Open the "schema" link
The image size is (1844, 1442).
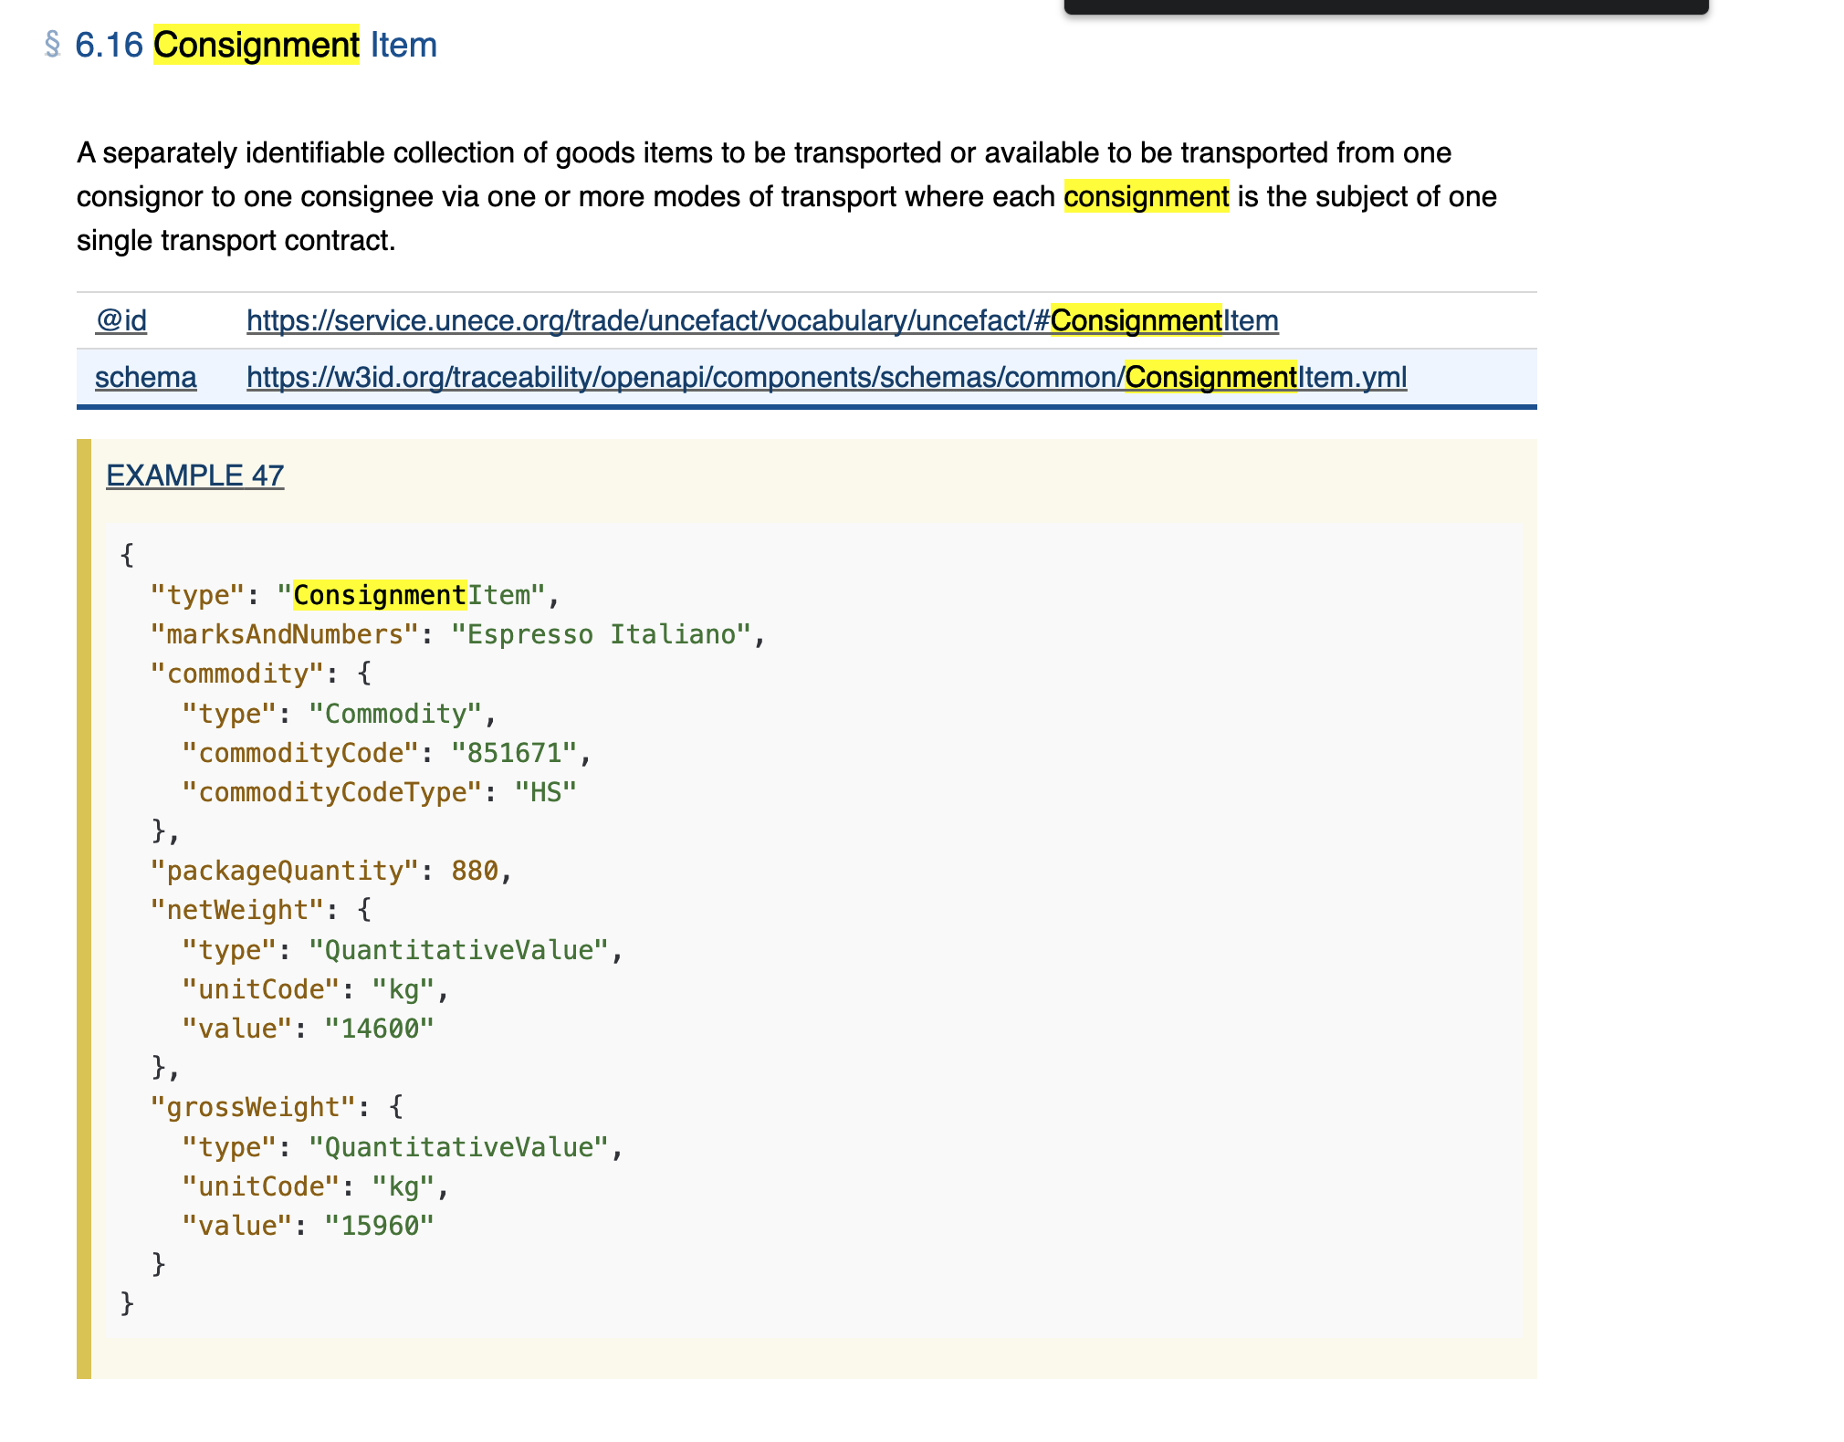click(145, 377)
